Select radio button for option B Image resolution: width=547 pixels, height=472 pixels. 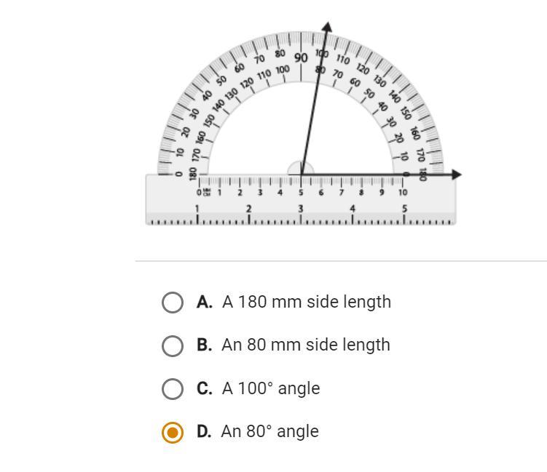pyautogui.click(x=173, y=345)
